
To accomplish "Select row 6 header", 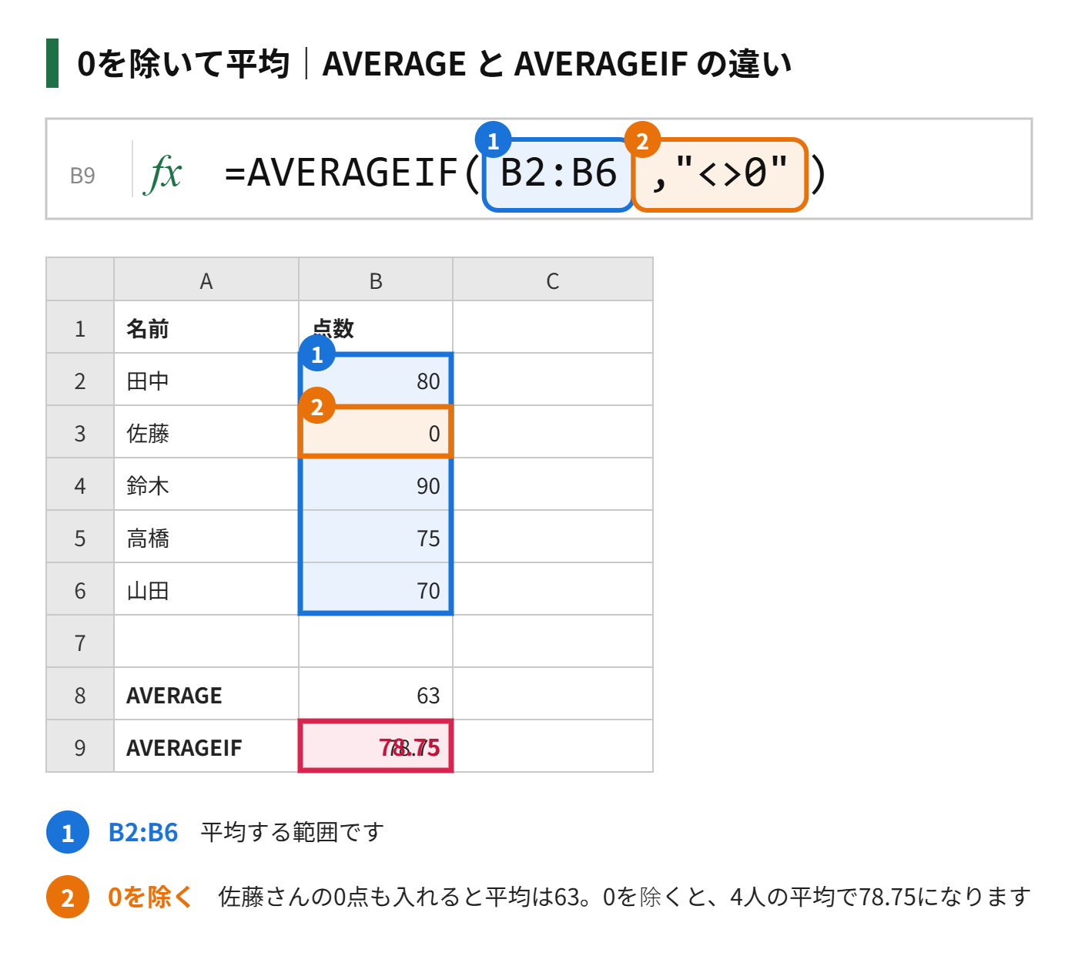I will pyautogui.click(x=80, y=589).
